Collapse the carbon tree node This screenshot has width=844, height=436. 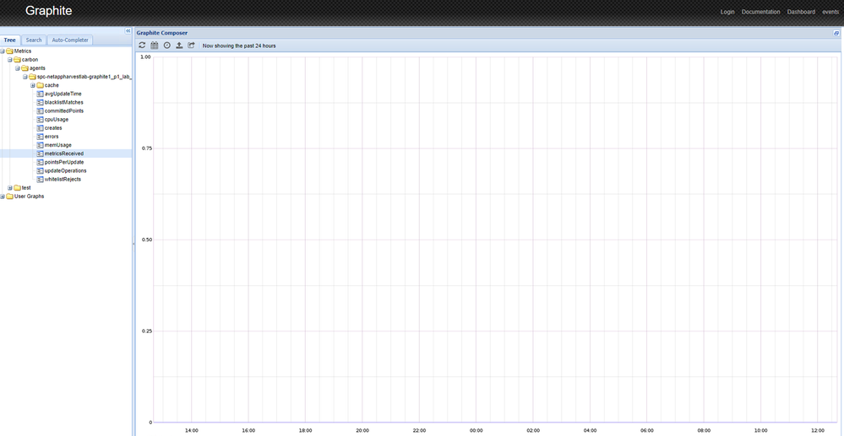(10, 60)
